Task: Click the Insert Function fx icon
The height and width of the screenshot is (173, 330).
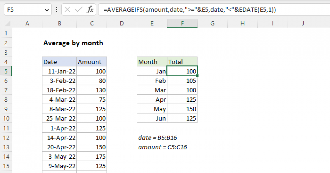Action: (90, 10)
